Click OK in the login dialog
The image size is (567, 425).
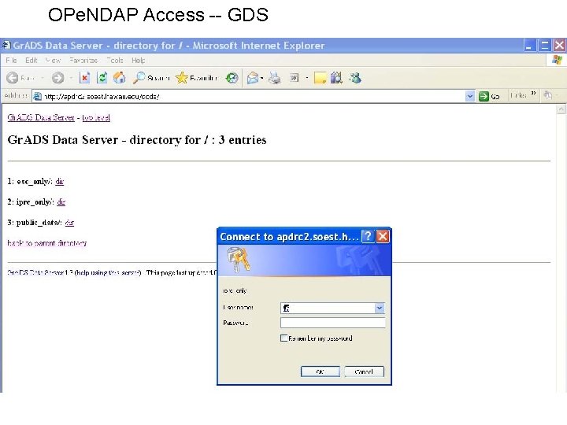point(320,371)
